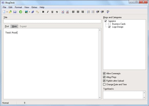149x106 pixels.
Task: Click the Normal status bar entry
Action: click(5, 103)
